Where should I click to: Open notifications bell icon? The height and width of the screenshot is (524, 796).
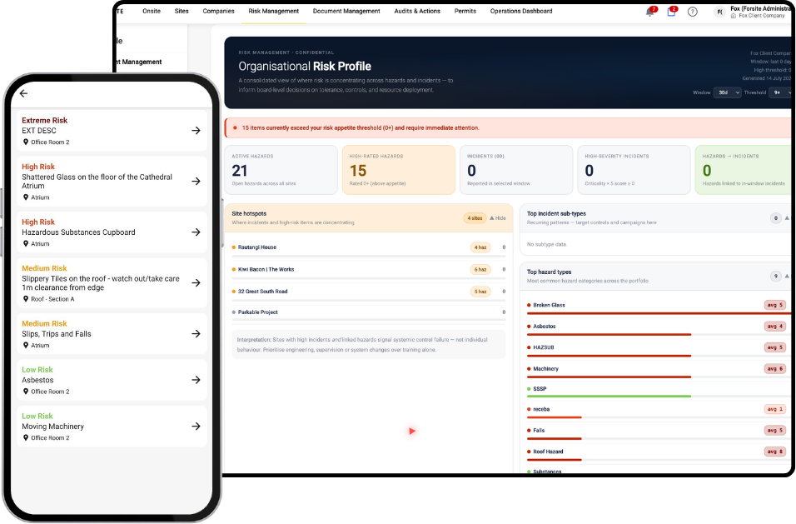tap(650, 12)
